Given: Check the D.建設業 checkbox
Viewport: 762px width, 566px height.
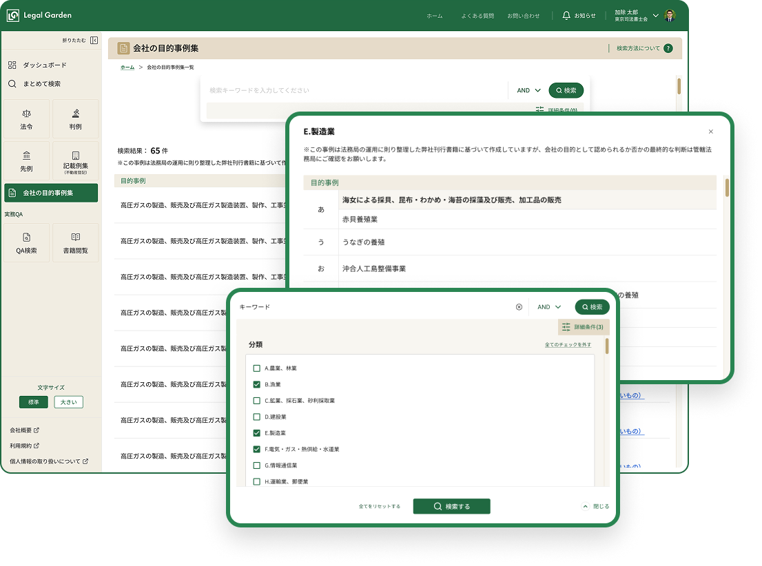Looking at the screenshot, I should (256, 417).
